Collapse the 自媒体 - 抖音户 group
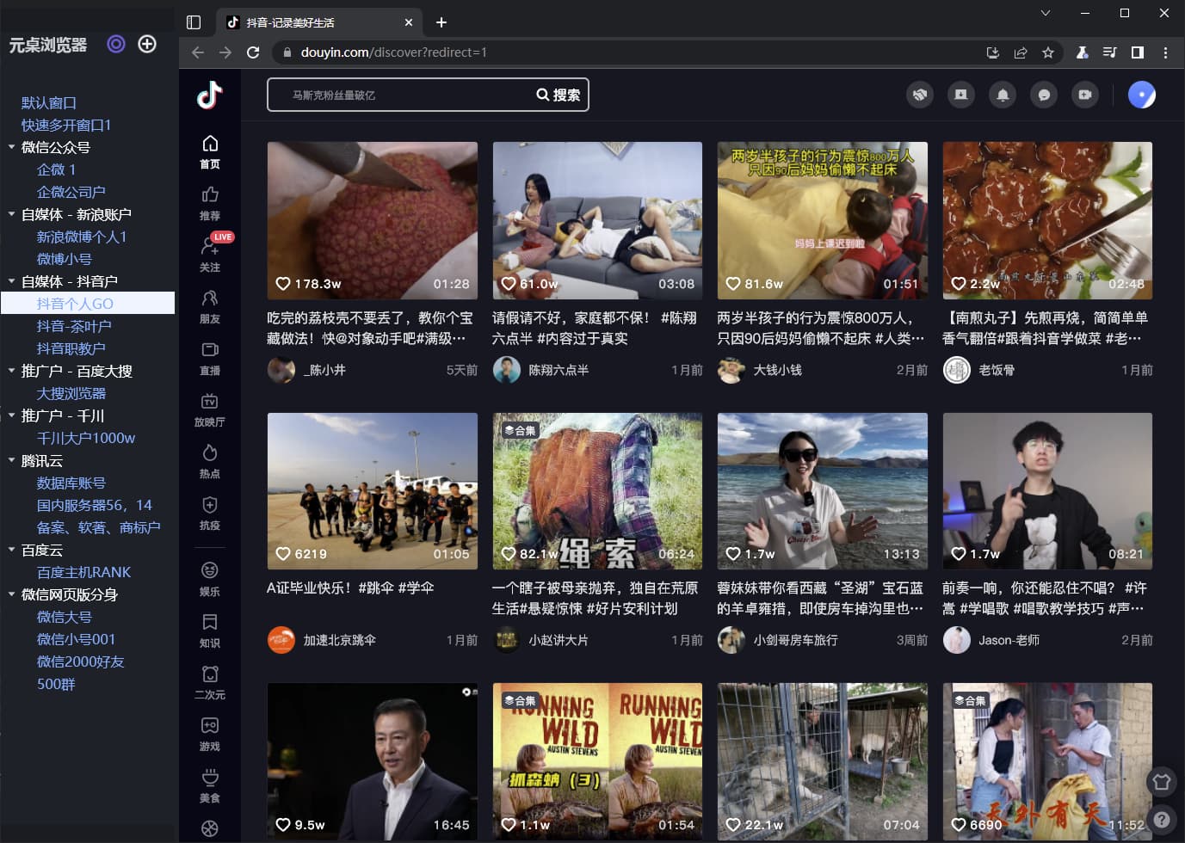The height and width of the screenshot is (843, 1185). (12, 281)
